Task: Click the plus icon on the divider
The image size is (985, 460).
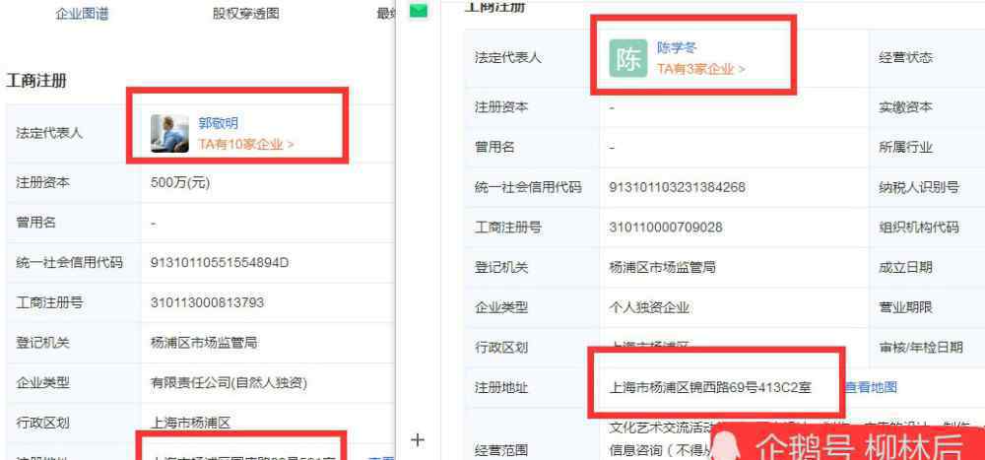Action: pos(418,440)
